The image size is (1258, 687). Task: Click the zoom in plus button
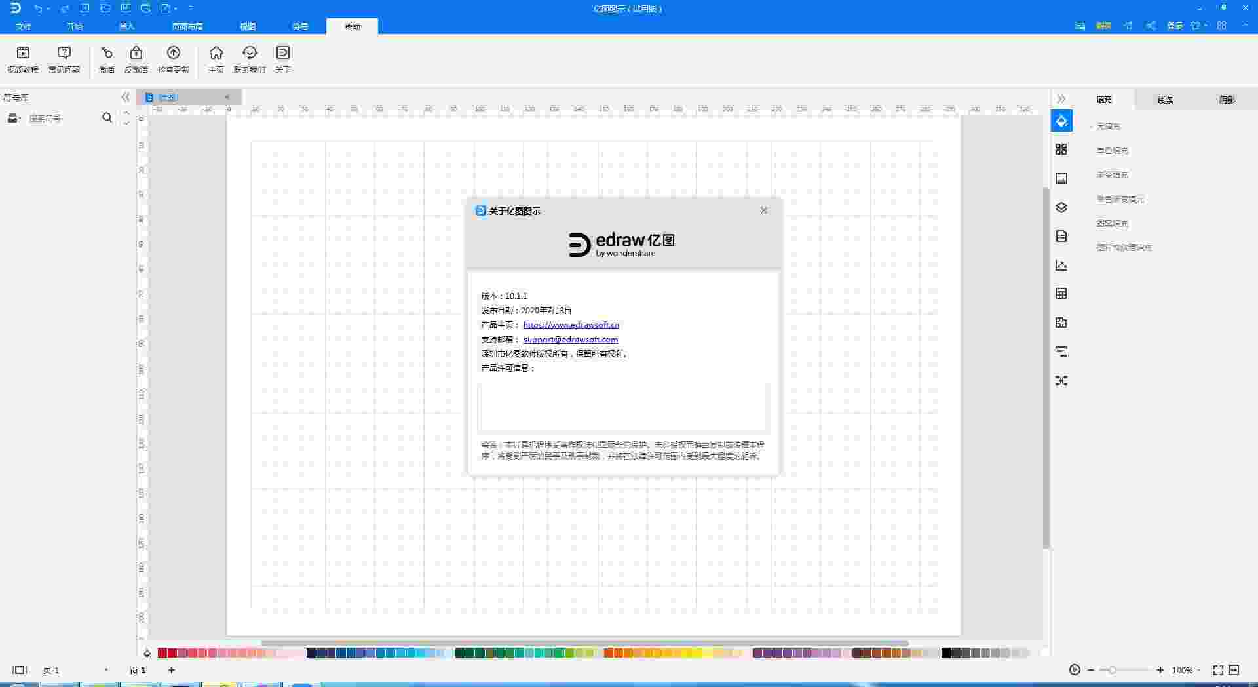[1160, 670]
